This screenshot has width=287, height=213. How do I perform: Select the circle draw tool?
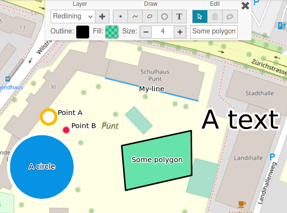point(164,16)
